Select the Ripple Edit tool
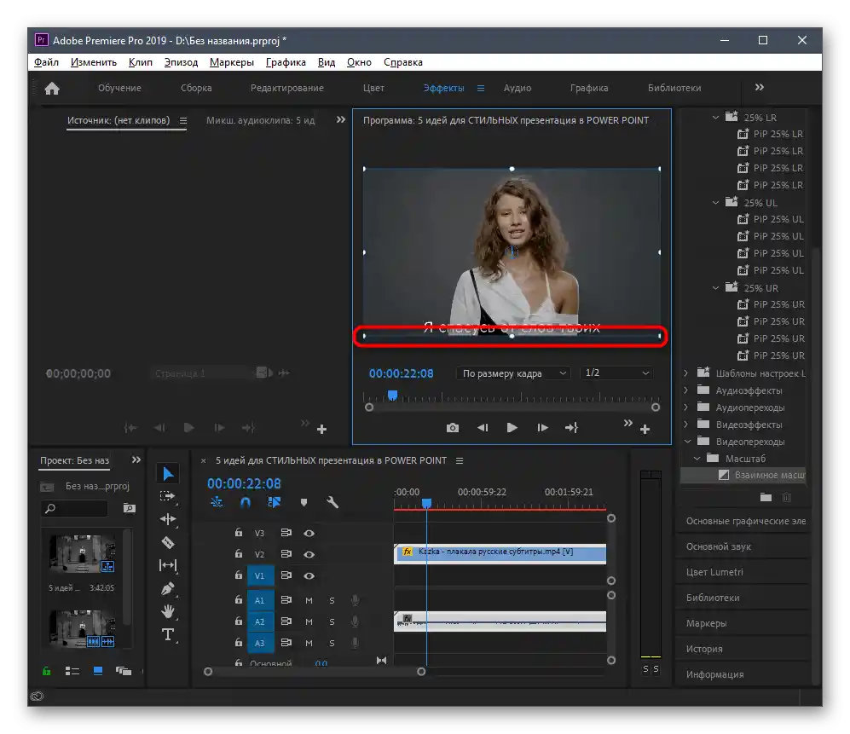The image size is (850, 734). 168,519
